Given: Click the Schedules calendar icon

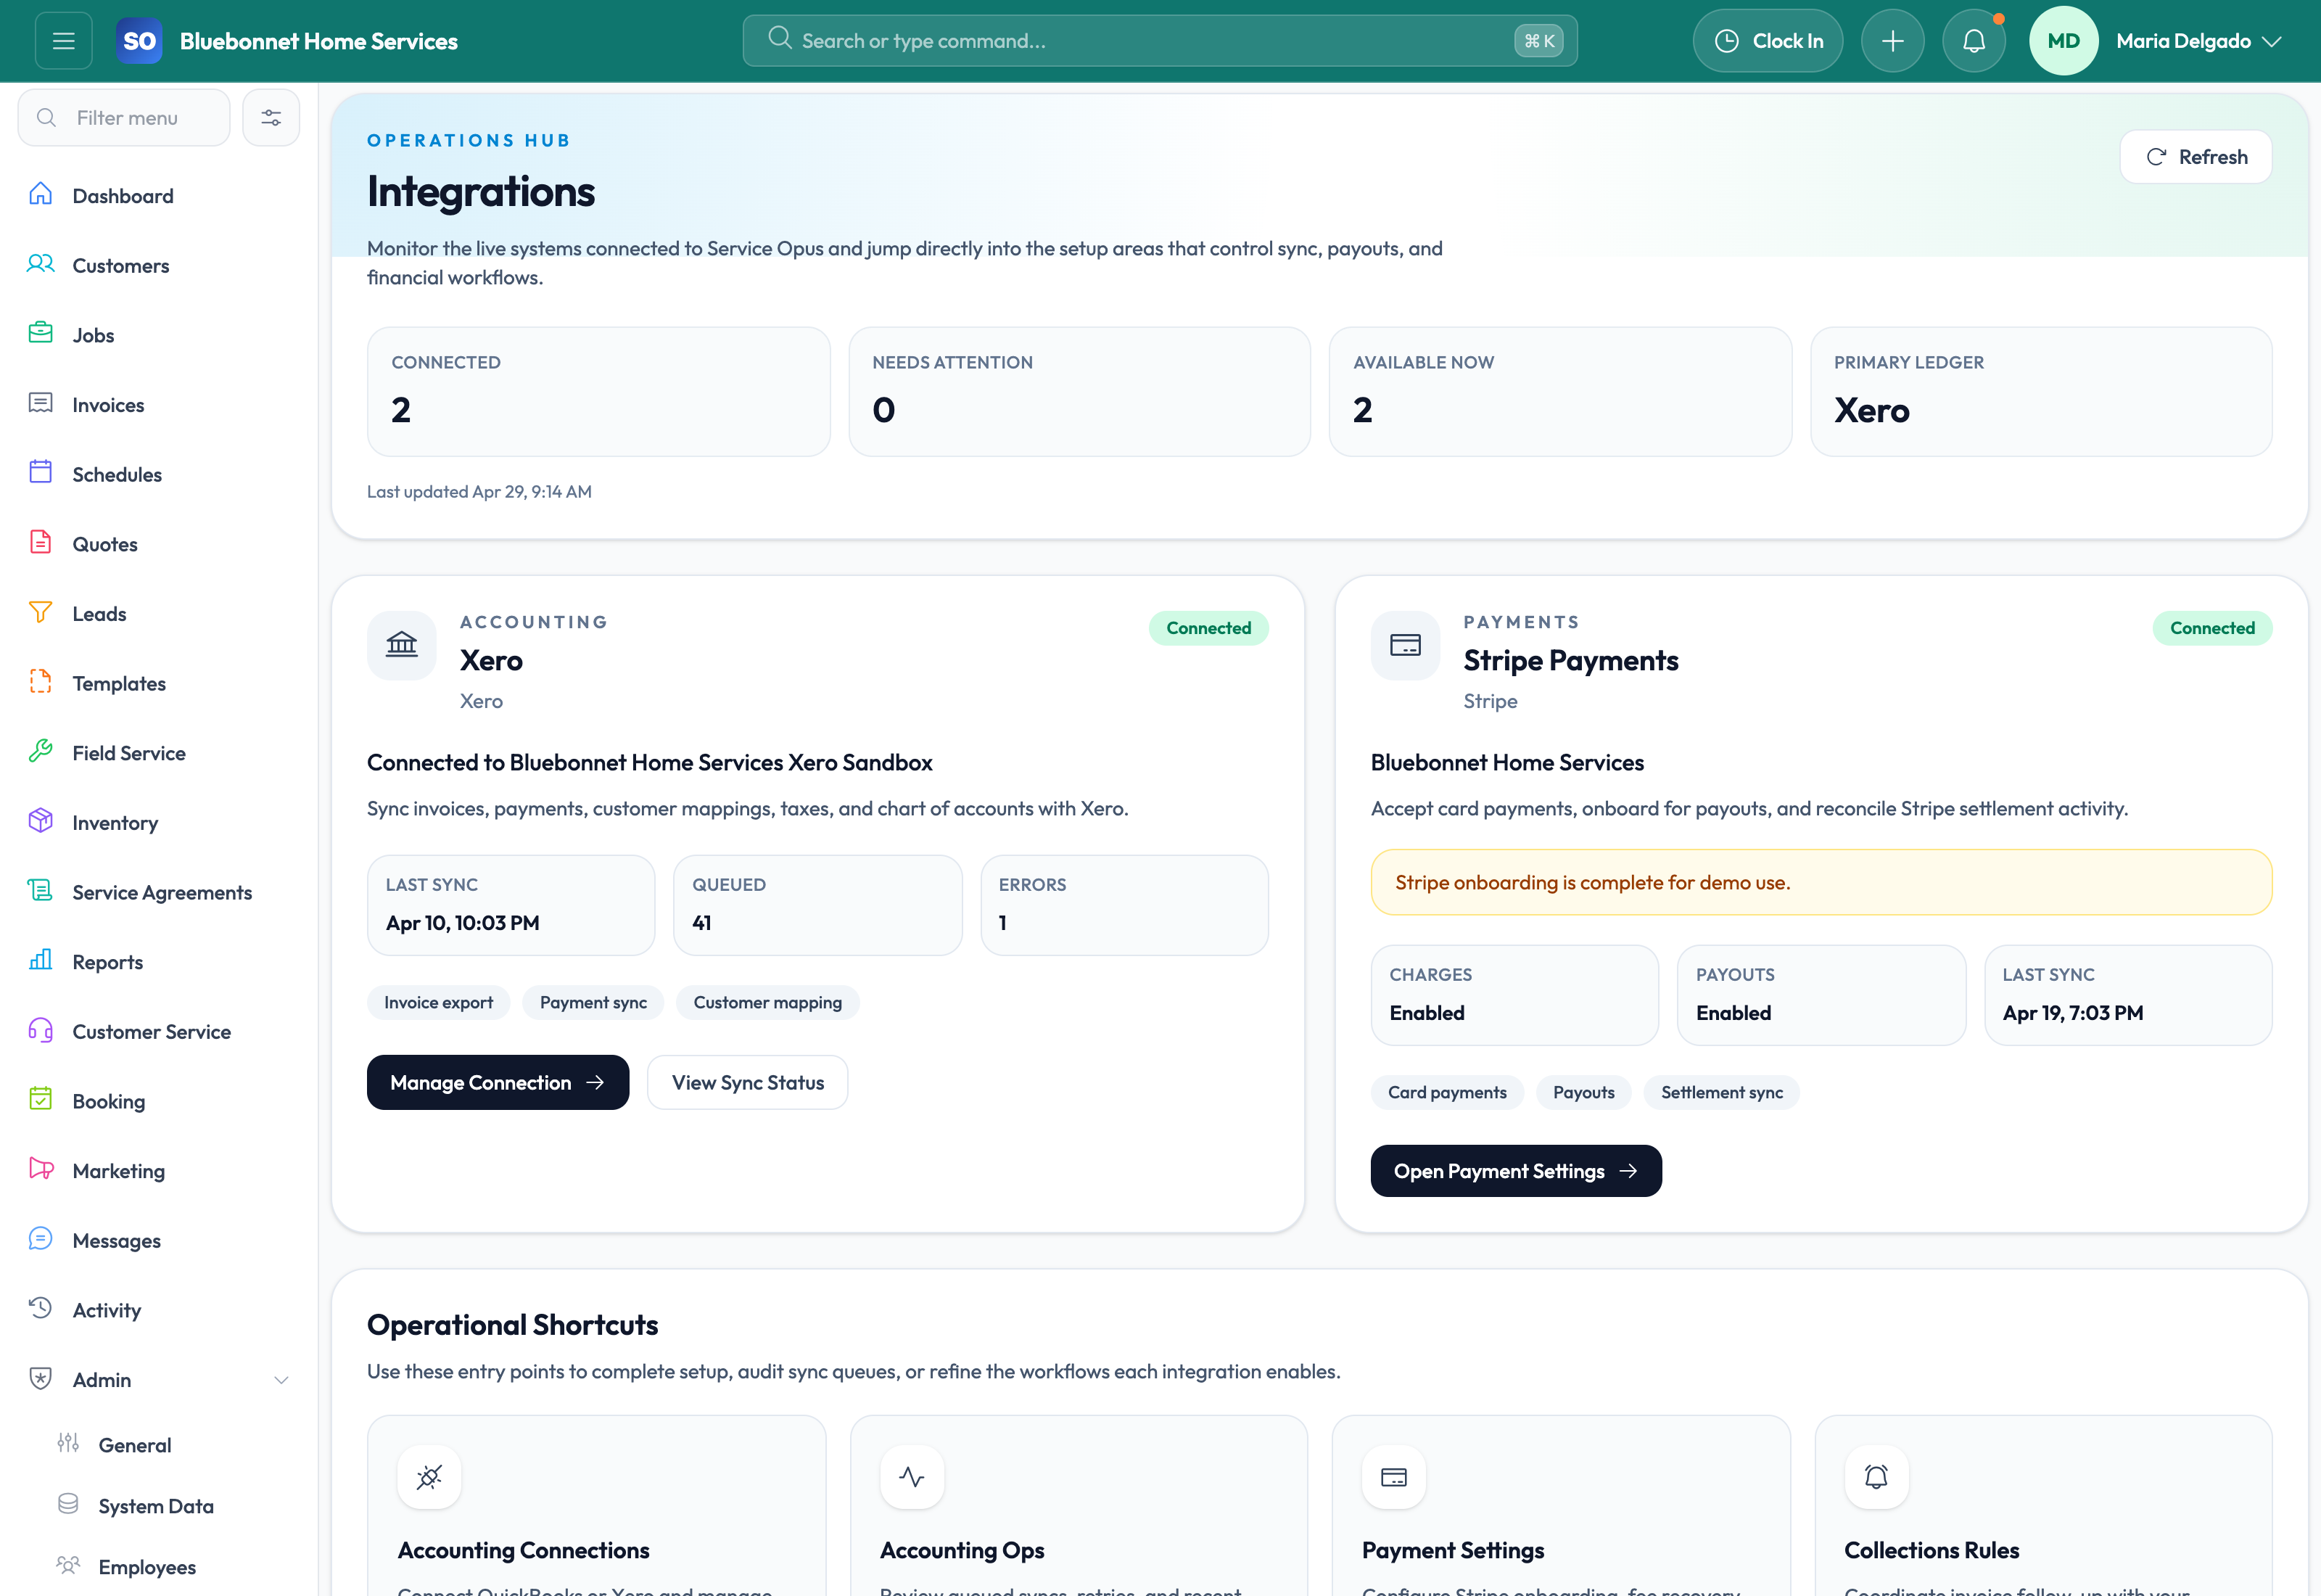Looking at the screenshot, I should point(41,472).
